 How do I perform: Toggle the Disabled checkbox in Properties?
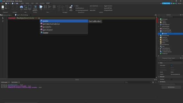point(171,79)
